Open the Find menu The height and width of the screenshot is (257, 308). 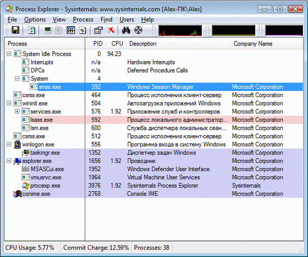(x=106, y=20)
